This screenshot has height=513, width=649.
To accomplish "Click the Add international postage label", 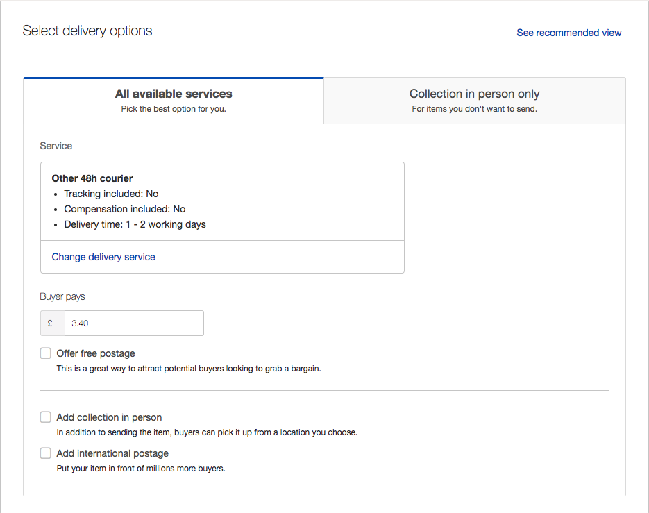I will [x=112, y=453].
